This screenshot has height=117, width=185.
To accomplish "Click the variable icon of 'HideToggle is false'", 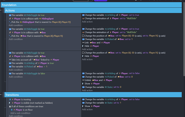I will tap(10, 74).
